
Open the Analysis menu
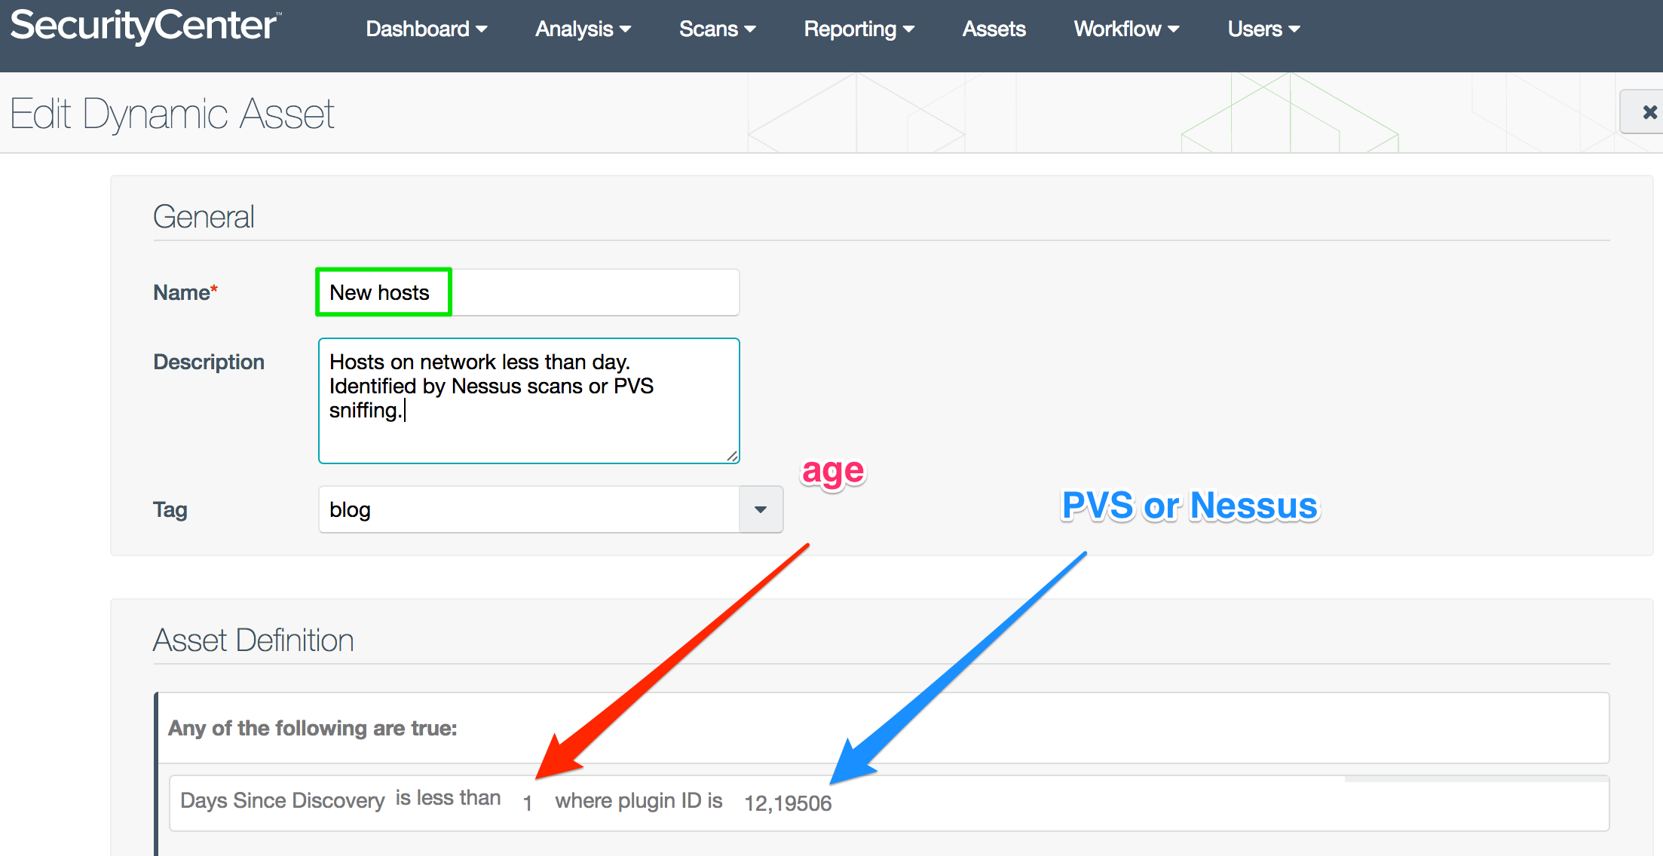(583, 29)
